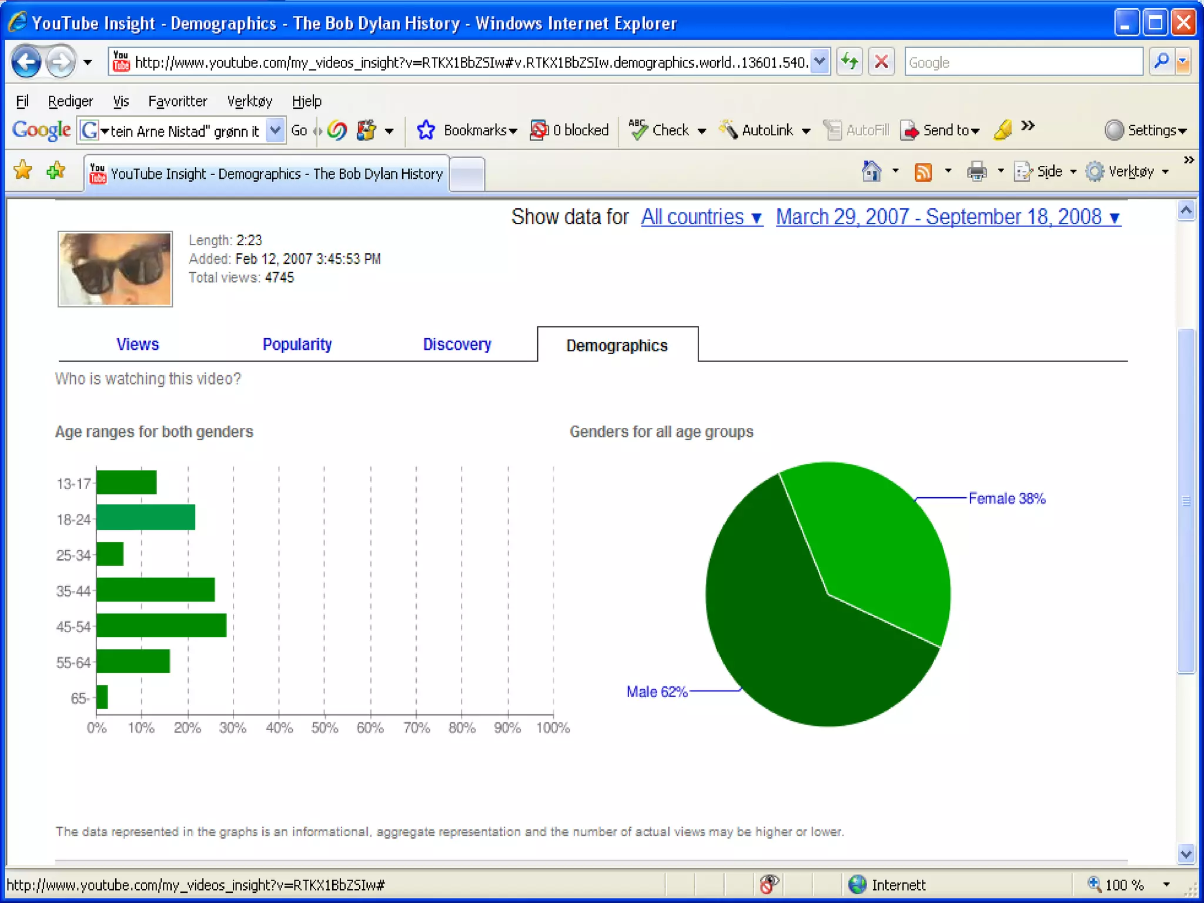Click the Google toolbar Bookmarks star
This screenshot has width=1204, height=903.
(426, 130)
